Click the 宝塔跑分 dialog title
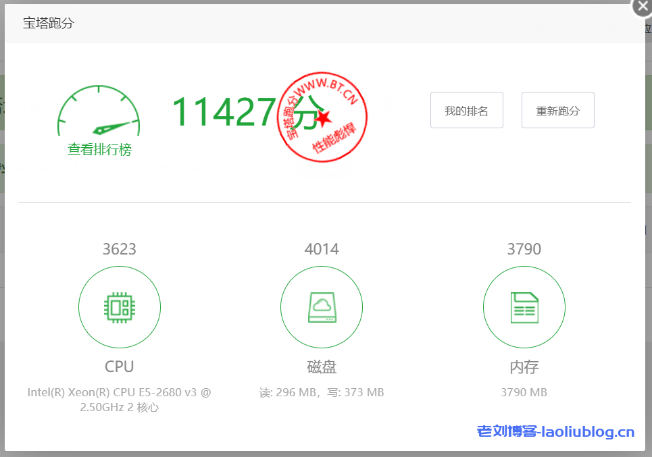Viewport: 652px width, 457px height. point(49,23)
